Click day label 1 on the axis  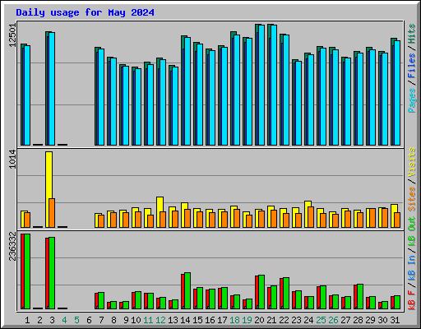tap(27, 320)
